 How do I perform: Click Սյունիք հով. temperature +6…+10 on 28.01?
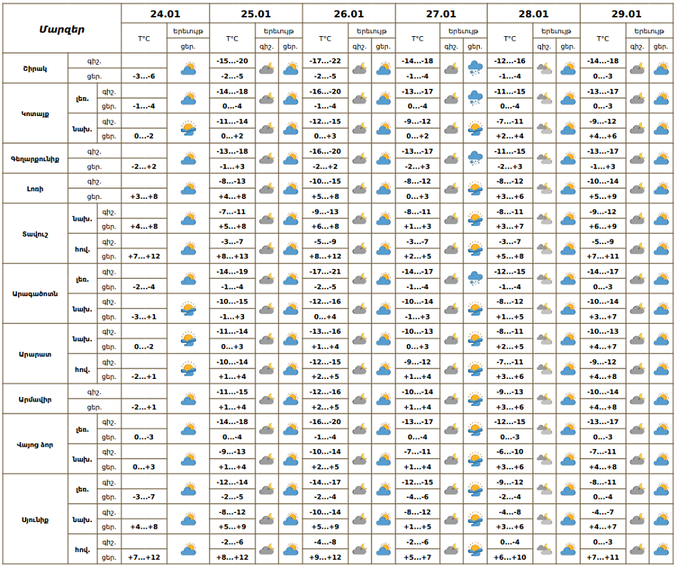point(510,557)
